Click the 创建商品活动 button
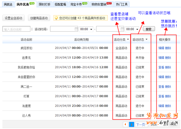 tap(39, 18)
